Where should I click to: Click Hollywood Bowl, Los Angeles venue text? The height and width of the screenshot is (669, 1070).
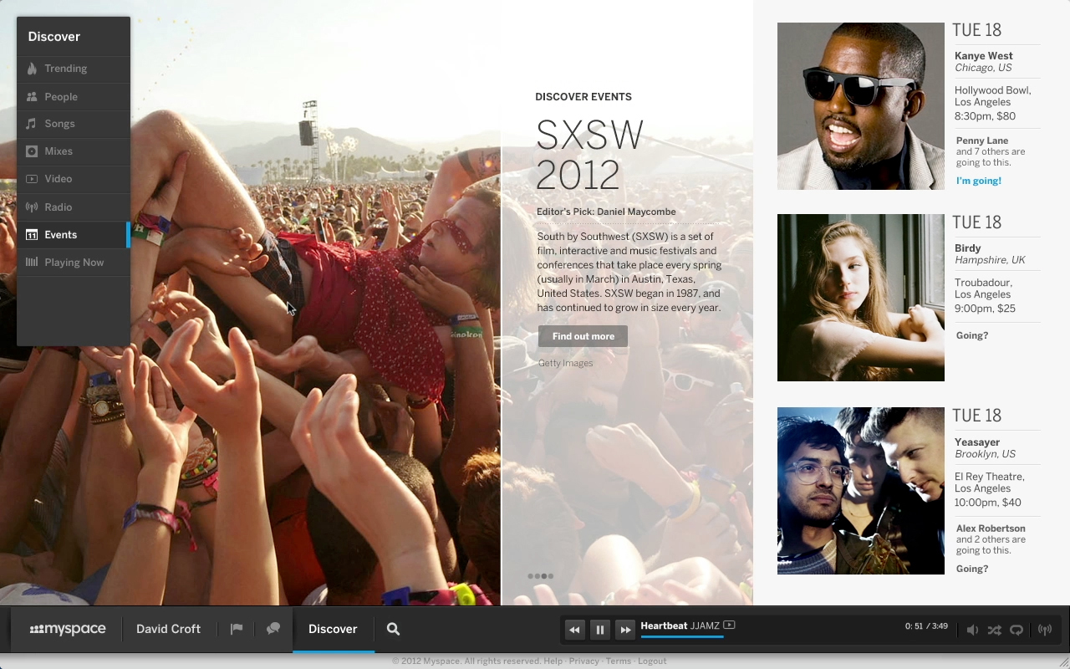click(x=993, y=96)
